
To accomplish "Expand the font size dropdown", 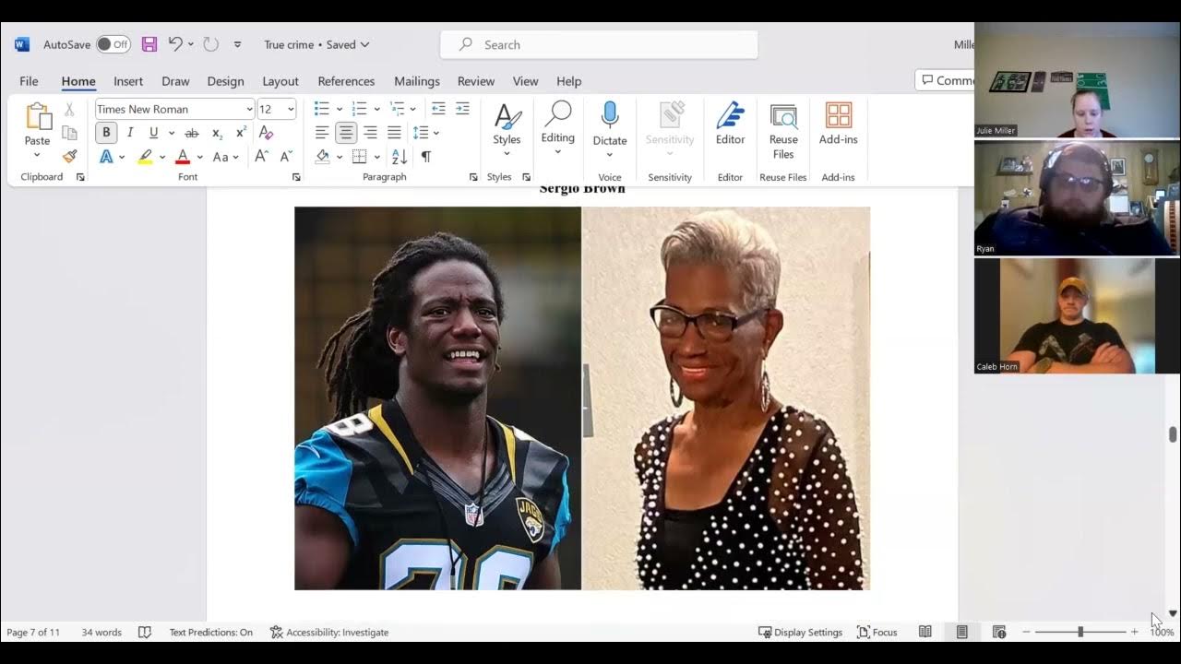I will point(289,108).
